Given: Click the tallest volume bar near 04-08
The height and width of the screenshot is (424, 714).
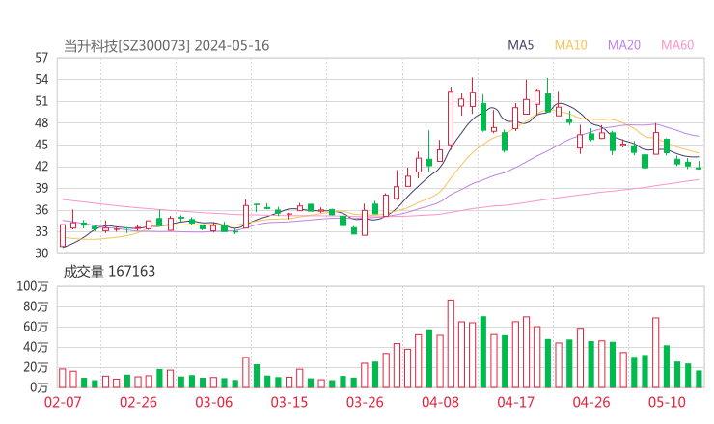Looking at the screenshot, I should coord(451,344).
